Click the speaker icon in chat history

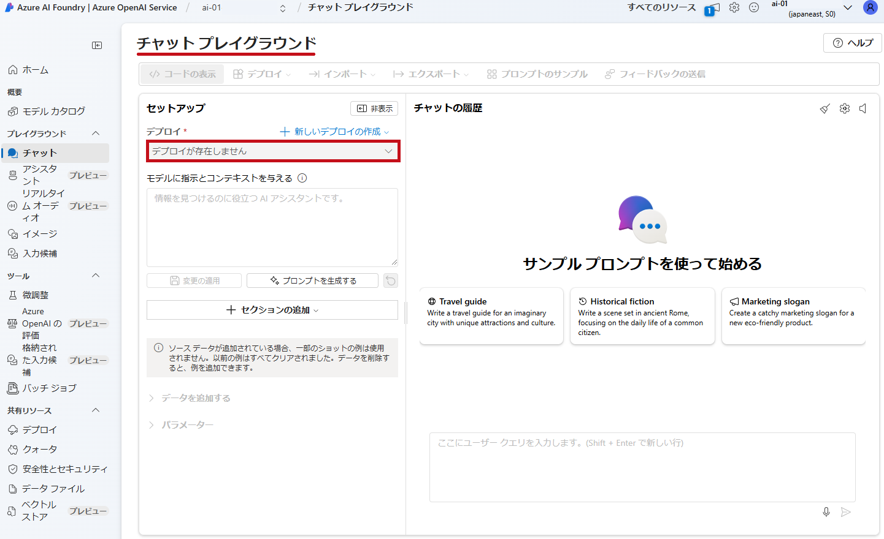click(x=863, y=108)
